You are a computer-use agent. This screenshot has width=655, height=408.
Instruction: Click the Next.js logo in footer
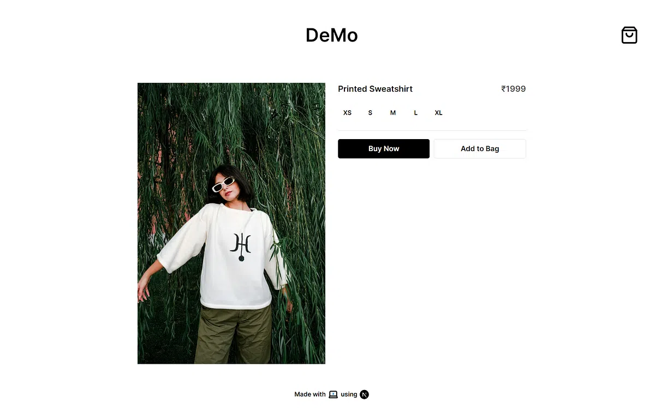pyautogui.click(x=364, y=394)
